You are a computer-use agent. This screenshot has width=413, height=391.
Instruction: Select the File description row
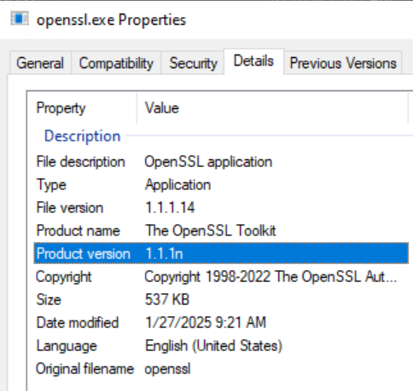click(x=221, y=162)
